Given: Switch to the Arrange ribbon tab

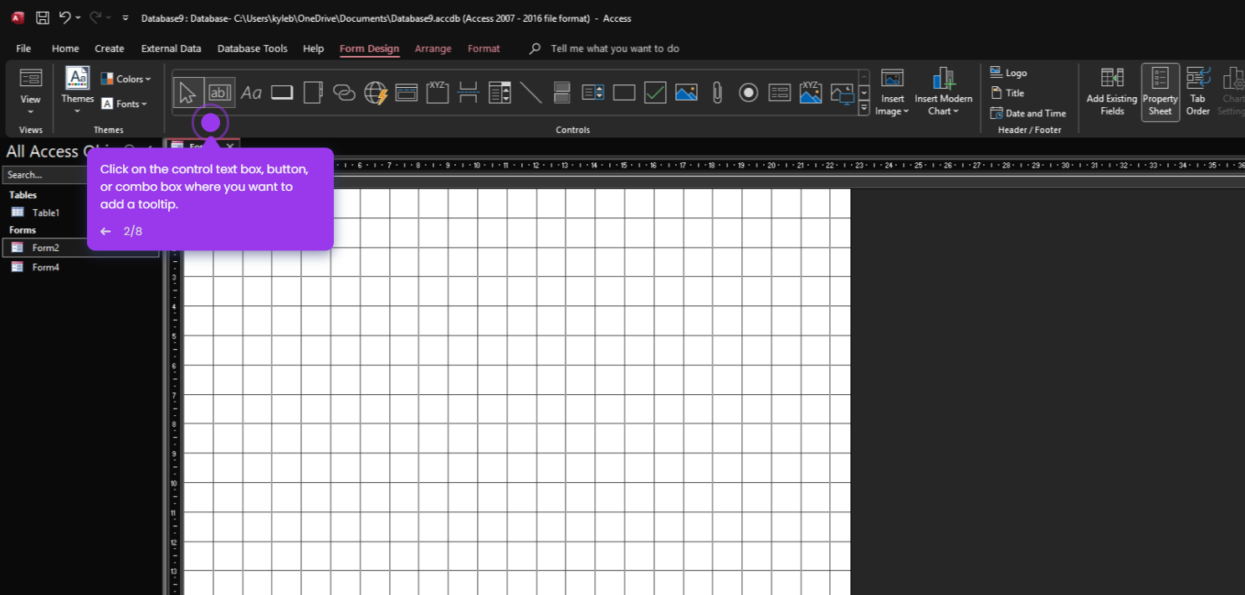Looking at the screenshot, I should click(x=433, y=49).
